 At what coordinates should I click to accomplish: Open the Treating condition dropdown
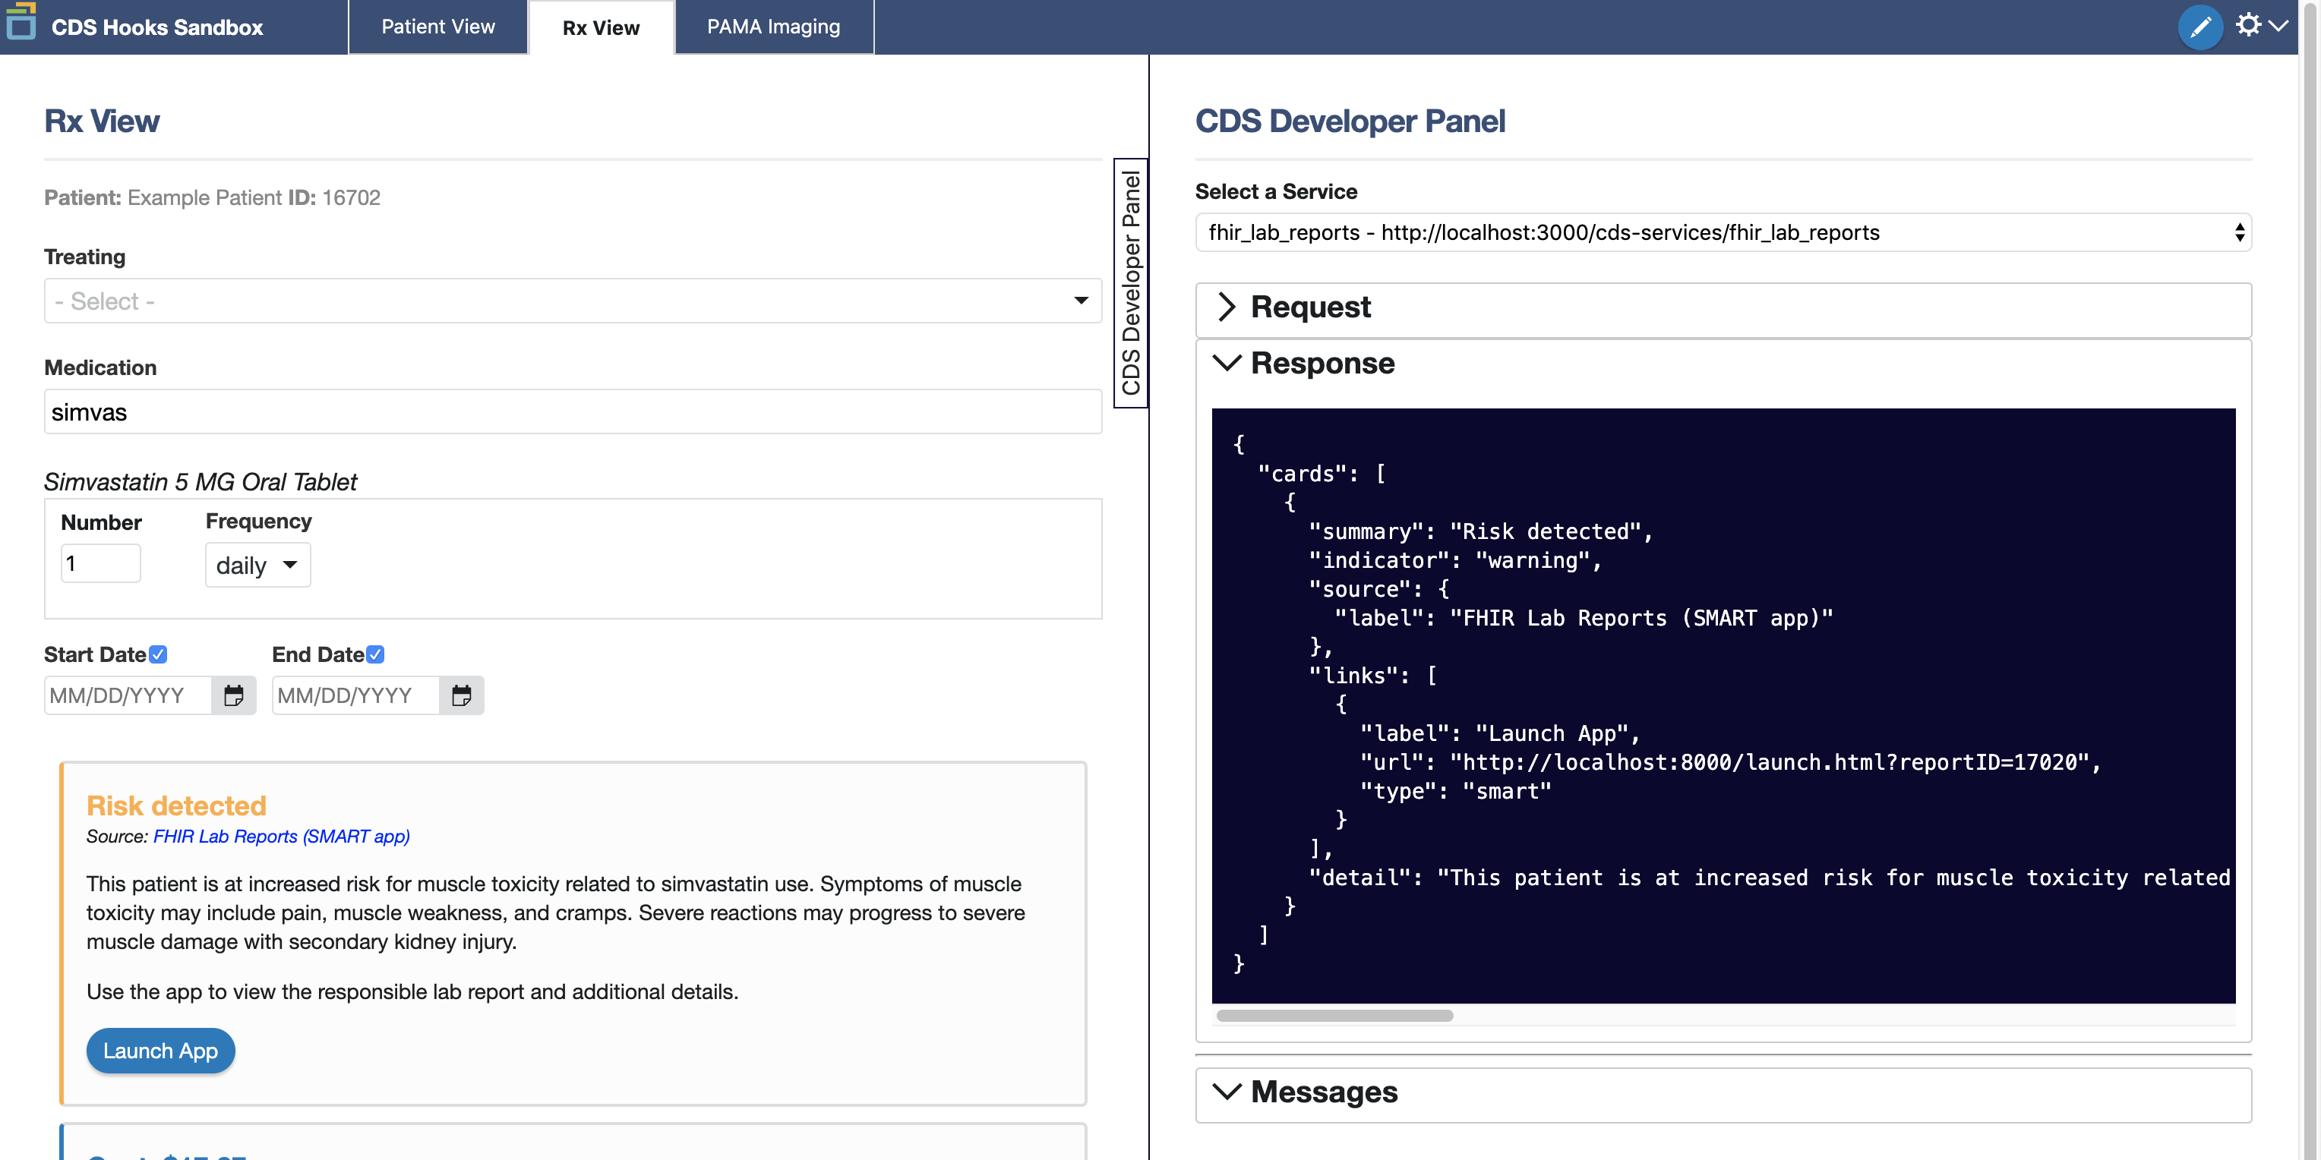click(x=572, y=301)
